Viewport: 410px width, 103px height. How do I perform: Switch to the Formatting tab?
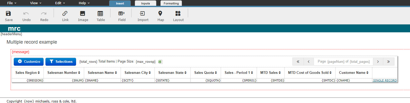171,3
